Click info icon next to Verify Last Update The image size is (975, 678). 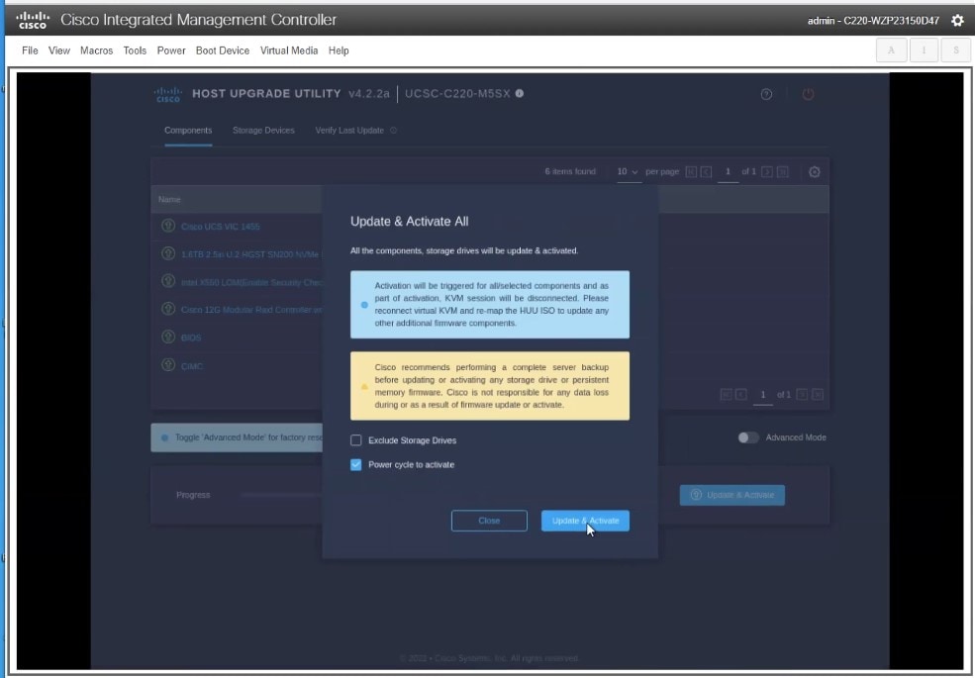pos(393,130)
